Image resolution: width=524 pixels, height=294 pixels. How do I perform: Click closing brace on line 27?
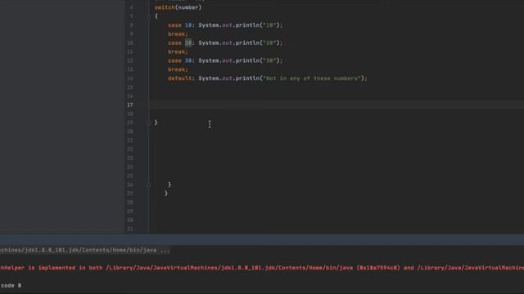166,194
